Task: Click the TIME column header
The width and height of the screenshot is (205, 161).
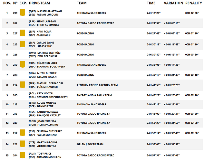Action: 151,3
